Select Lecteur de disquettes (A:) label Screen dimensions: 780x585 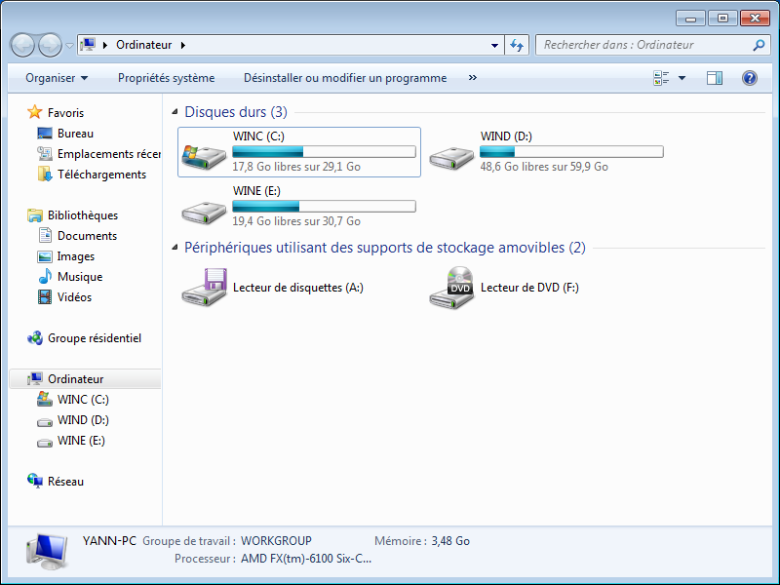point(298,288)
